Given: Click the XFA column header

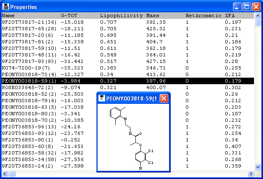Looking at the screenshot, I should 229,16.
